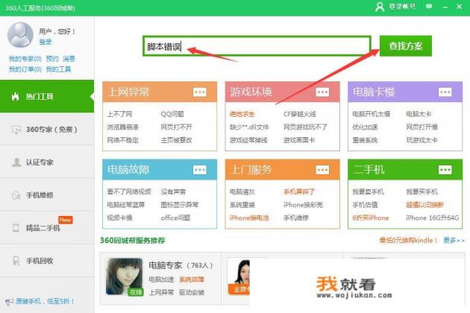Click the 登录账号 text in title bar
Viewport: 470px width, 313px height.
pyautogui.click(x=402, y=6)
